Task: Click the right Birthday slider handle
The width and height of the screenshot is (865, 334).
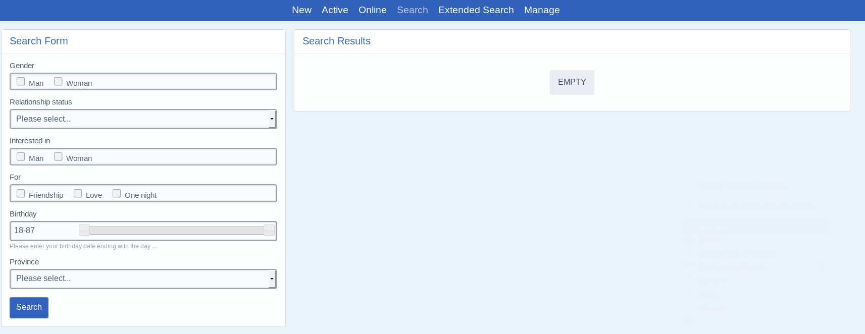Action: (x=269, y=231)
